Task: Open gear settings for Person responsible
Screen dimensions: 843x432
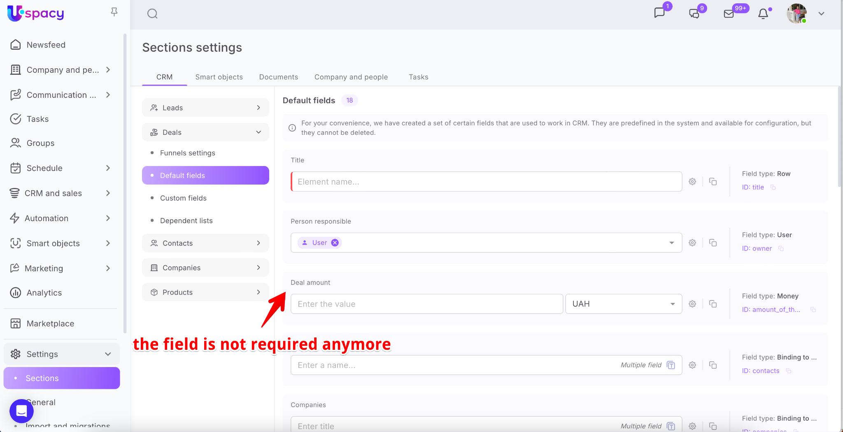Action: (x=692, y=243)
